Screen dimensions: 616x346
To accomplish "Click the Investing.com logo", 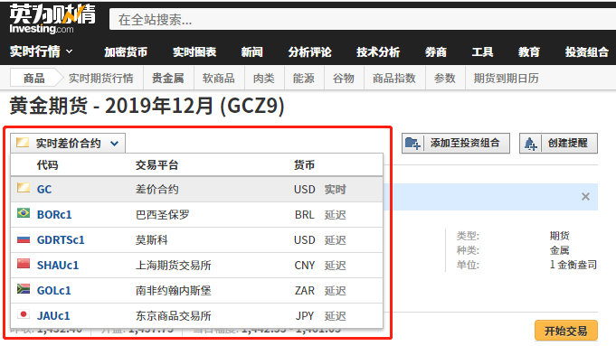I will [52, 19].
